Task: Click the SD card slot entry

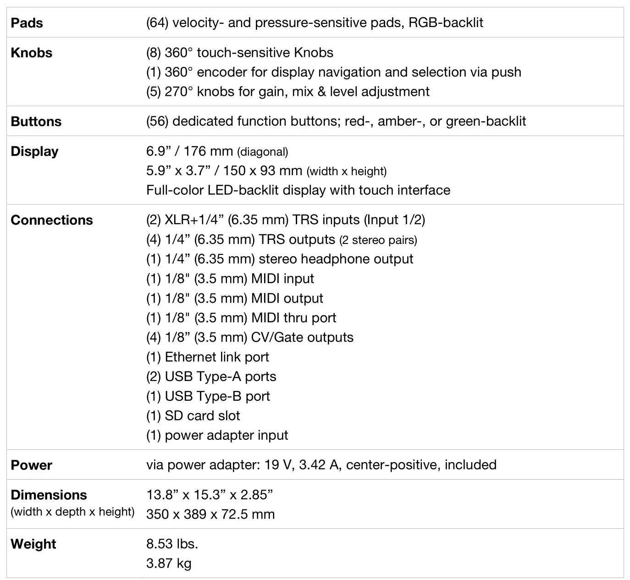Action: [x=193, y=416]
